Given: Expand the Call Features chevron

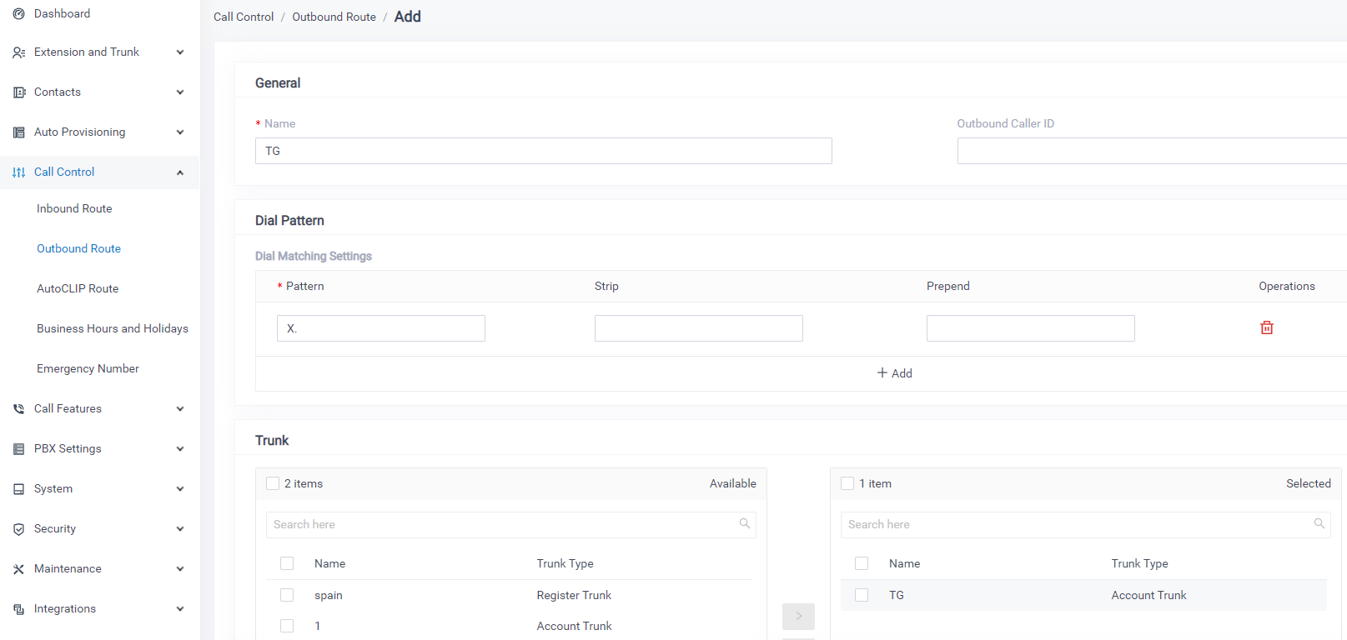Looking at the screenshot, I should [x=180, y=409].
